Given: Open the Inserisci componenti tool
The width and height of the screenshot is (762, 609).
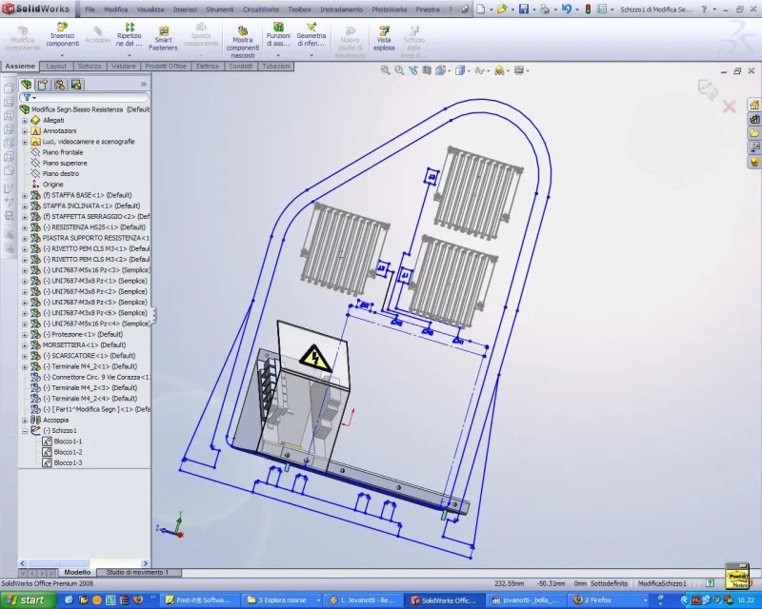Looking at the screenshot, I should [62, 35].
